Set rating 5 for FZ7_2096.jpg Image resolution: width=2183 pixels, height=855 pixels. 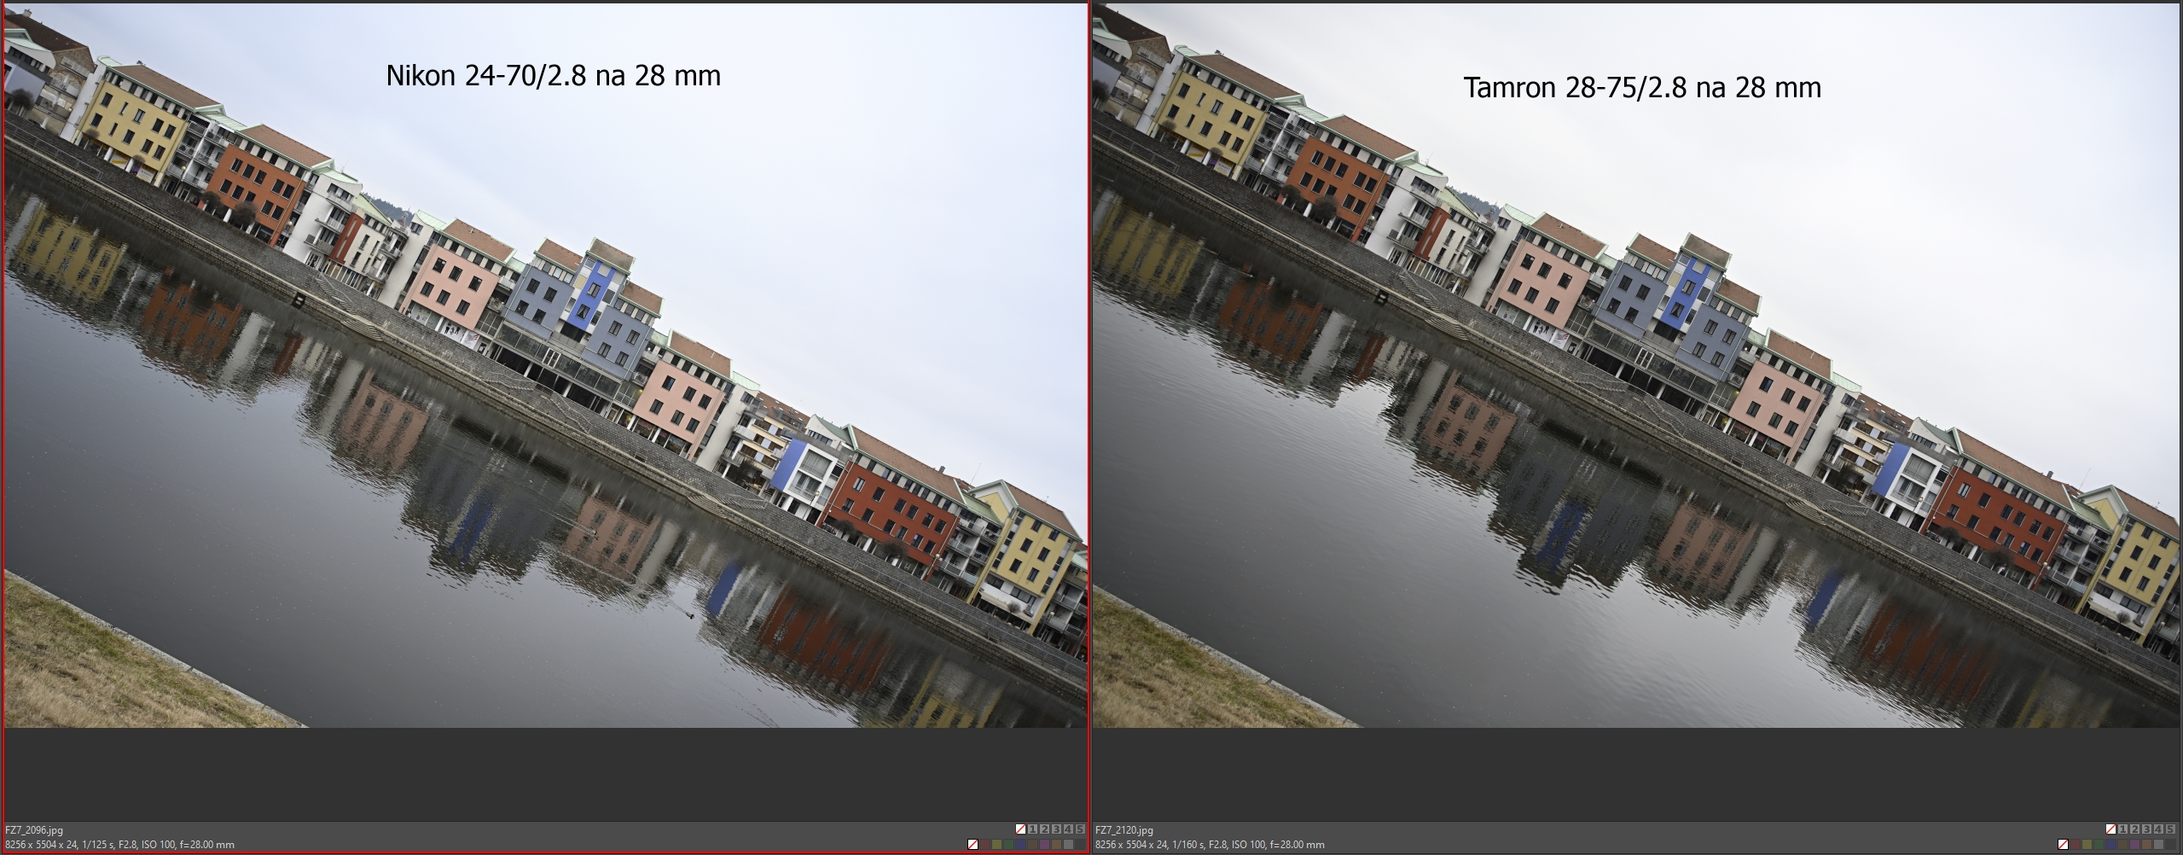1080,829
